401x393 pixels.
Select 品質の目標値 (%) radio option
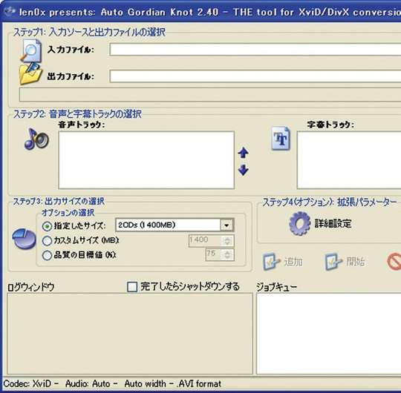coord(47,255)
